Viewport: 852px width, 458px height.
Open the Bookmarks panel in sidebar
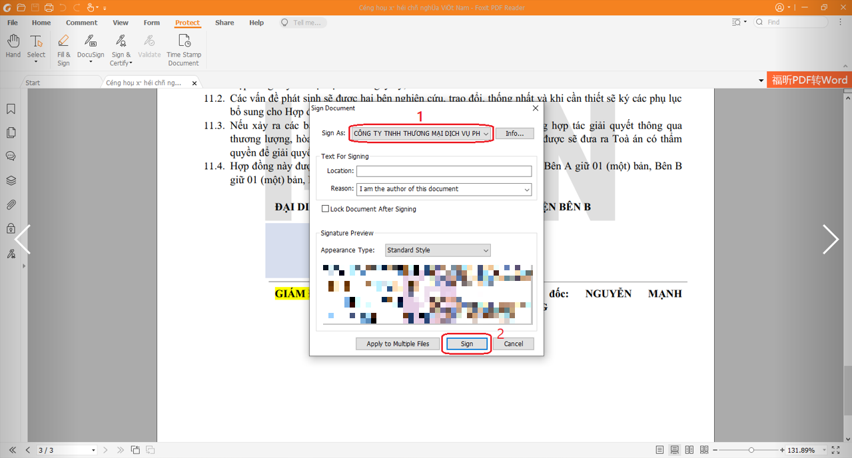coord(11,109)
